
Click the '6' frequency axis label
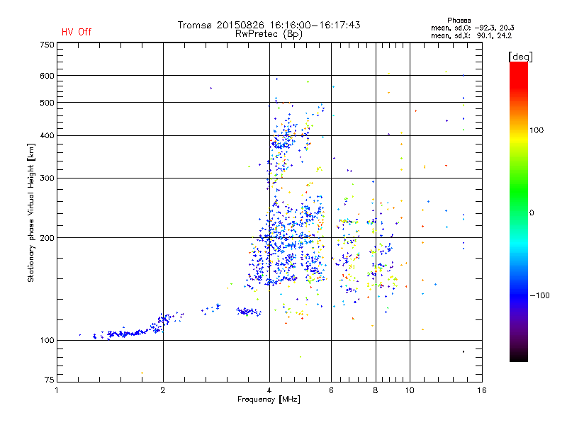pyautogui.click(x=331, y=390)
